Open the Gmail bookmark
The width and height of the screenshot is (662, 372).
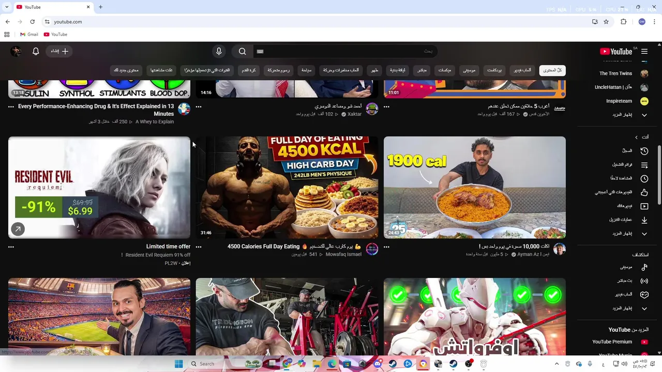coord(29,34)
